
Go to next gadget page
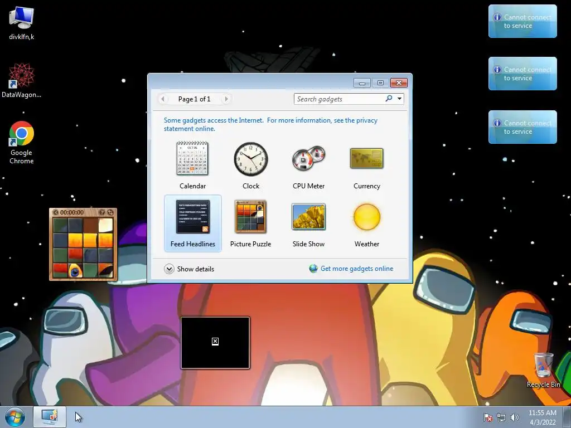[x=226, y=99]
